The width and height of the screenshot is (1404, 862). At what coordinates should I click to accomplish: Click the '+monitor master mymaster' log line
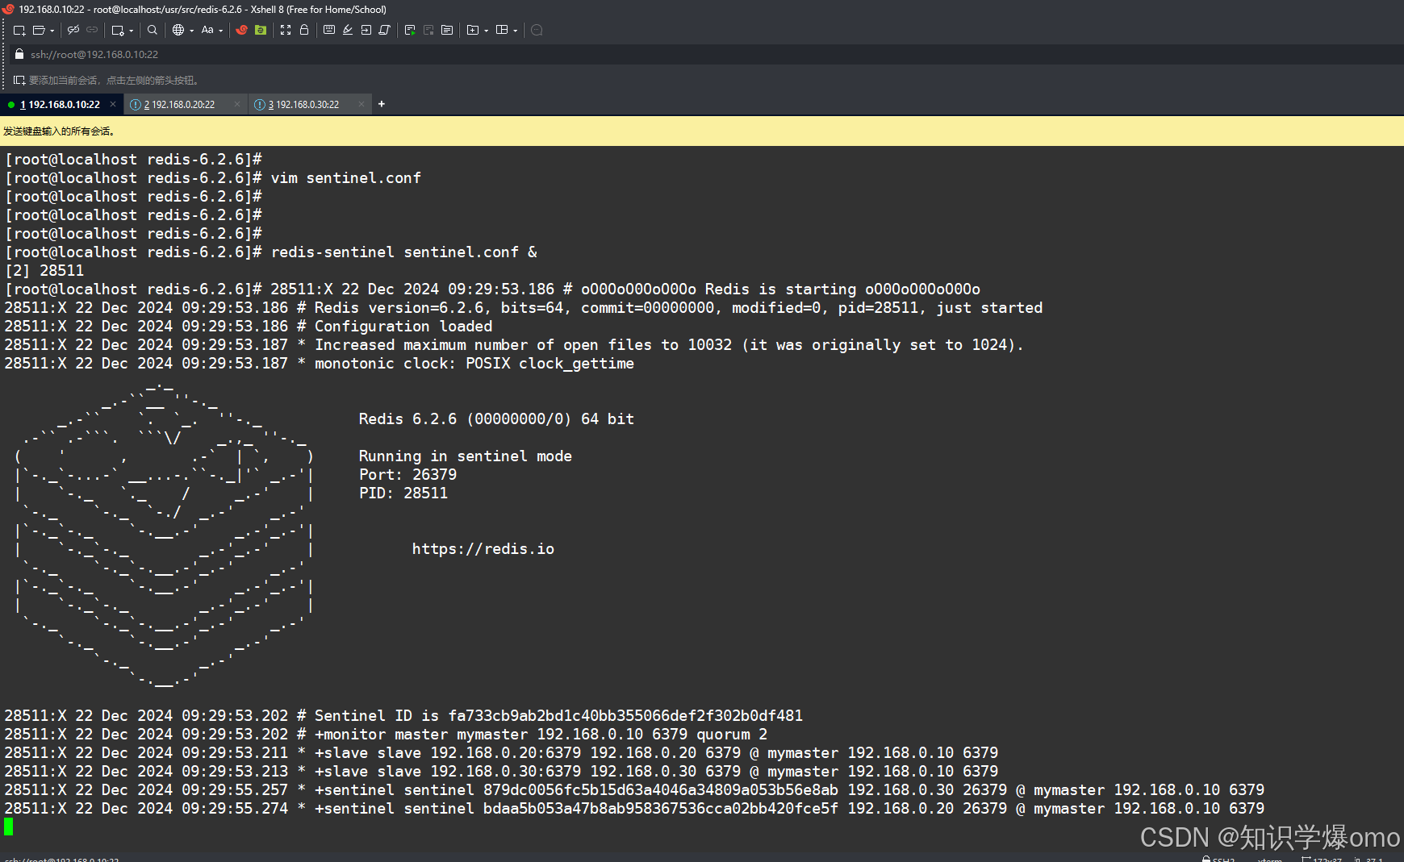point(387,734)
